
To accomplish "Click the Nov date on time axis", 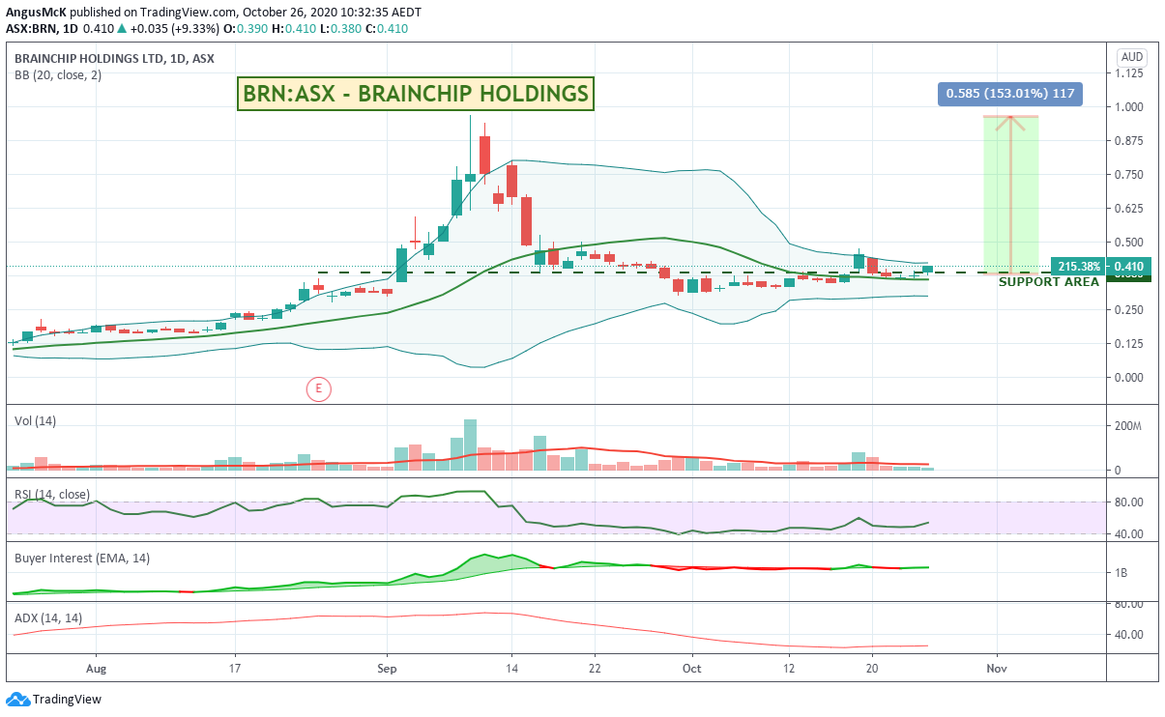I will click(997, 668).
